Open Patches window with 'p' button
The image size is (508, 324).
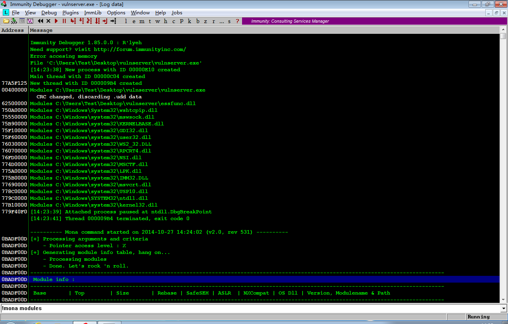click(182, 21)
